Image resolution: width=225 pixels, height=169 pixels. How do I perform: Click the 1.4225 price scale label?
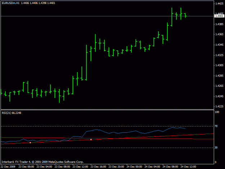click(219, 106)
